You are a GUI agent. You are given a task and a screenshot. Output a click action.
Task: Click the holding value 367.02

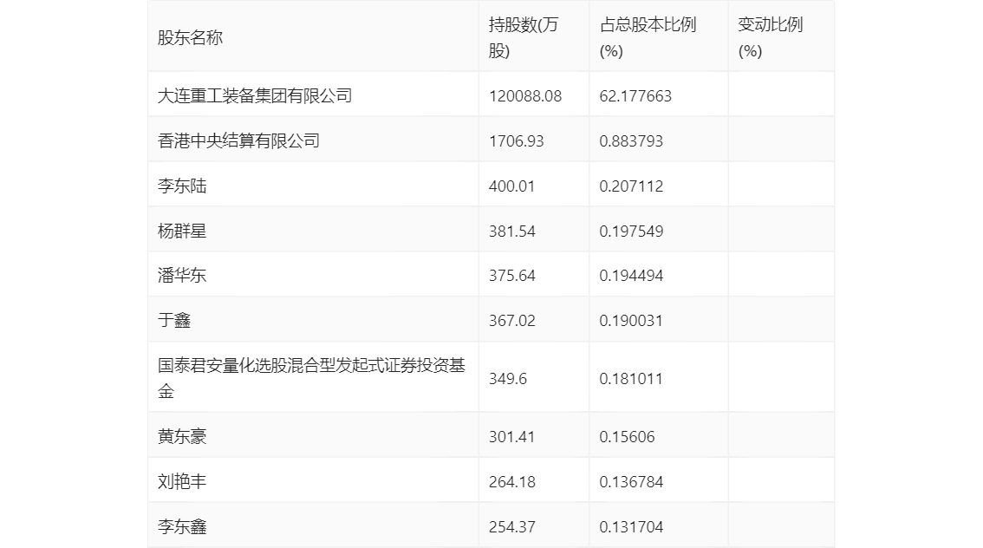point(512,321)
